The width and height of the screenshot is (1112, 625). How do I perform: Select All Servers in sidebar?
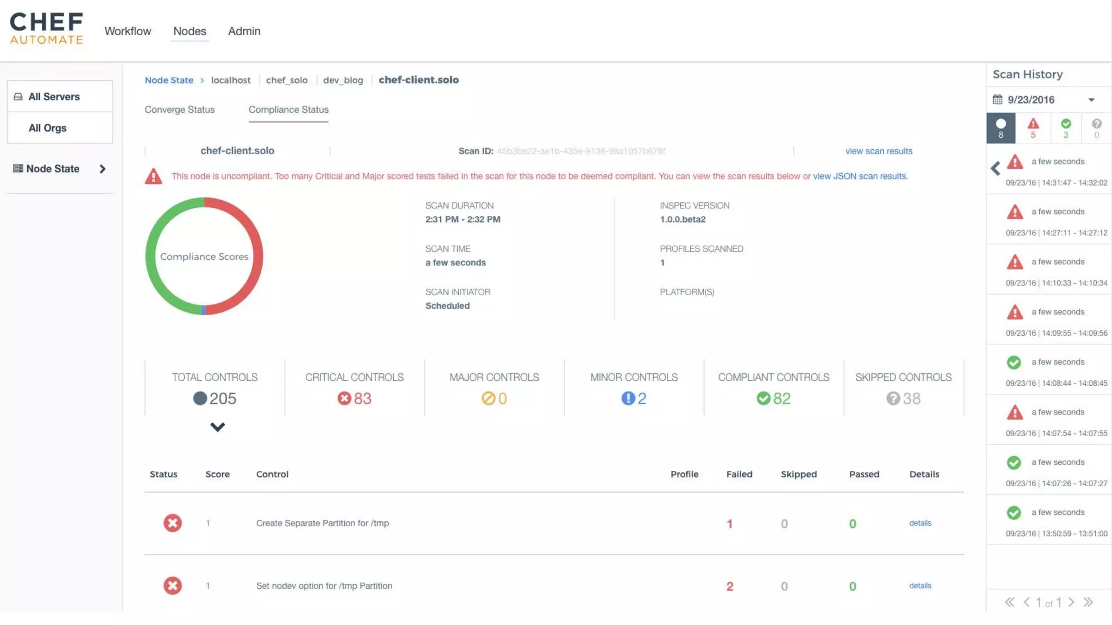(x=54, y=97)
